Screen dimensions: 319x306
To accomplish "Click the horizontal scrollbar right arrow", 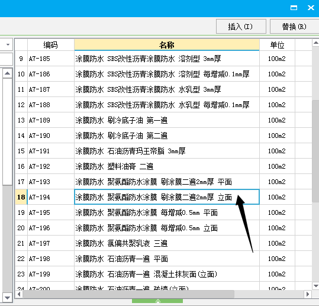I will click(x=308, y=294).
